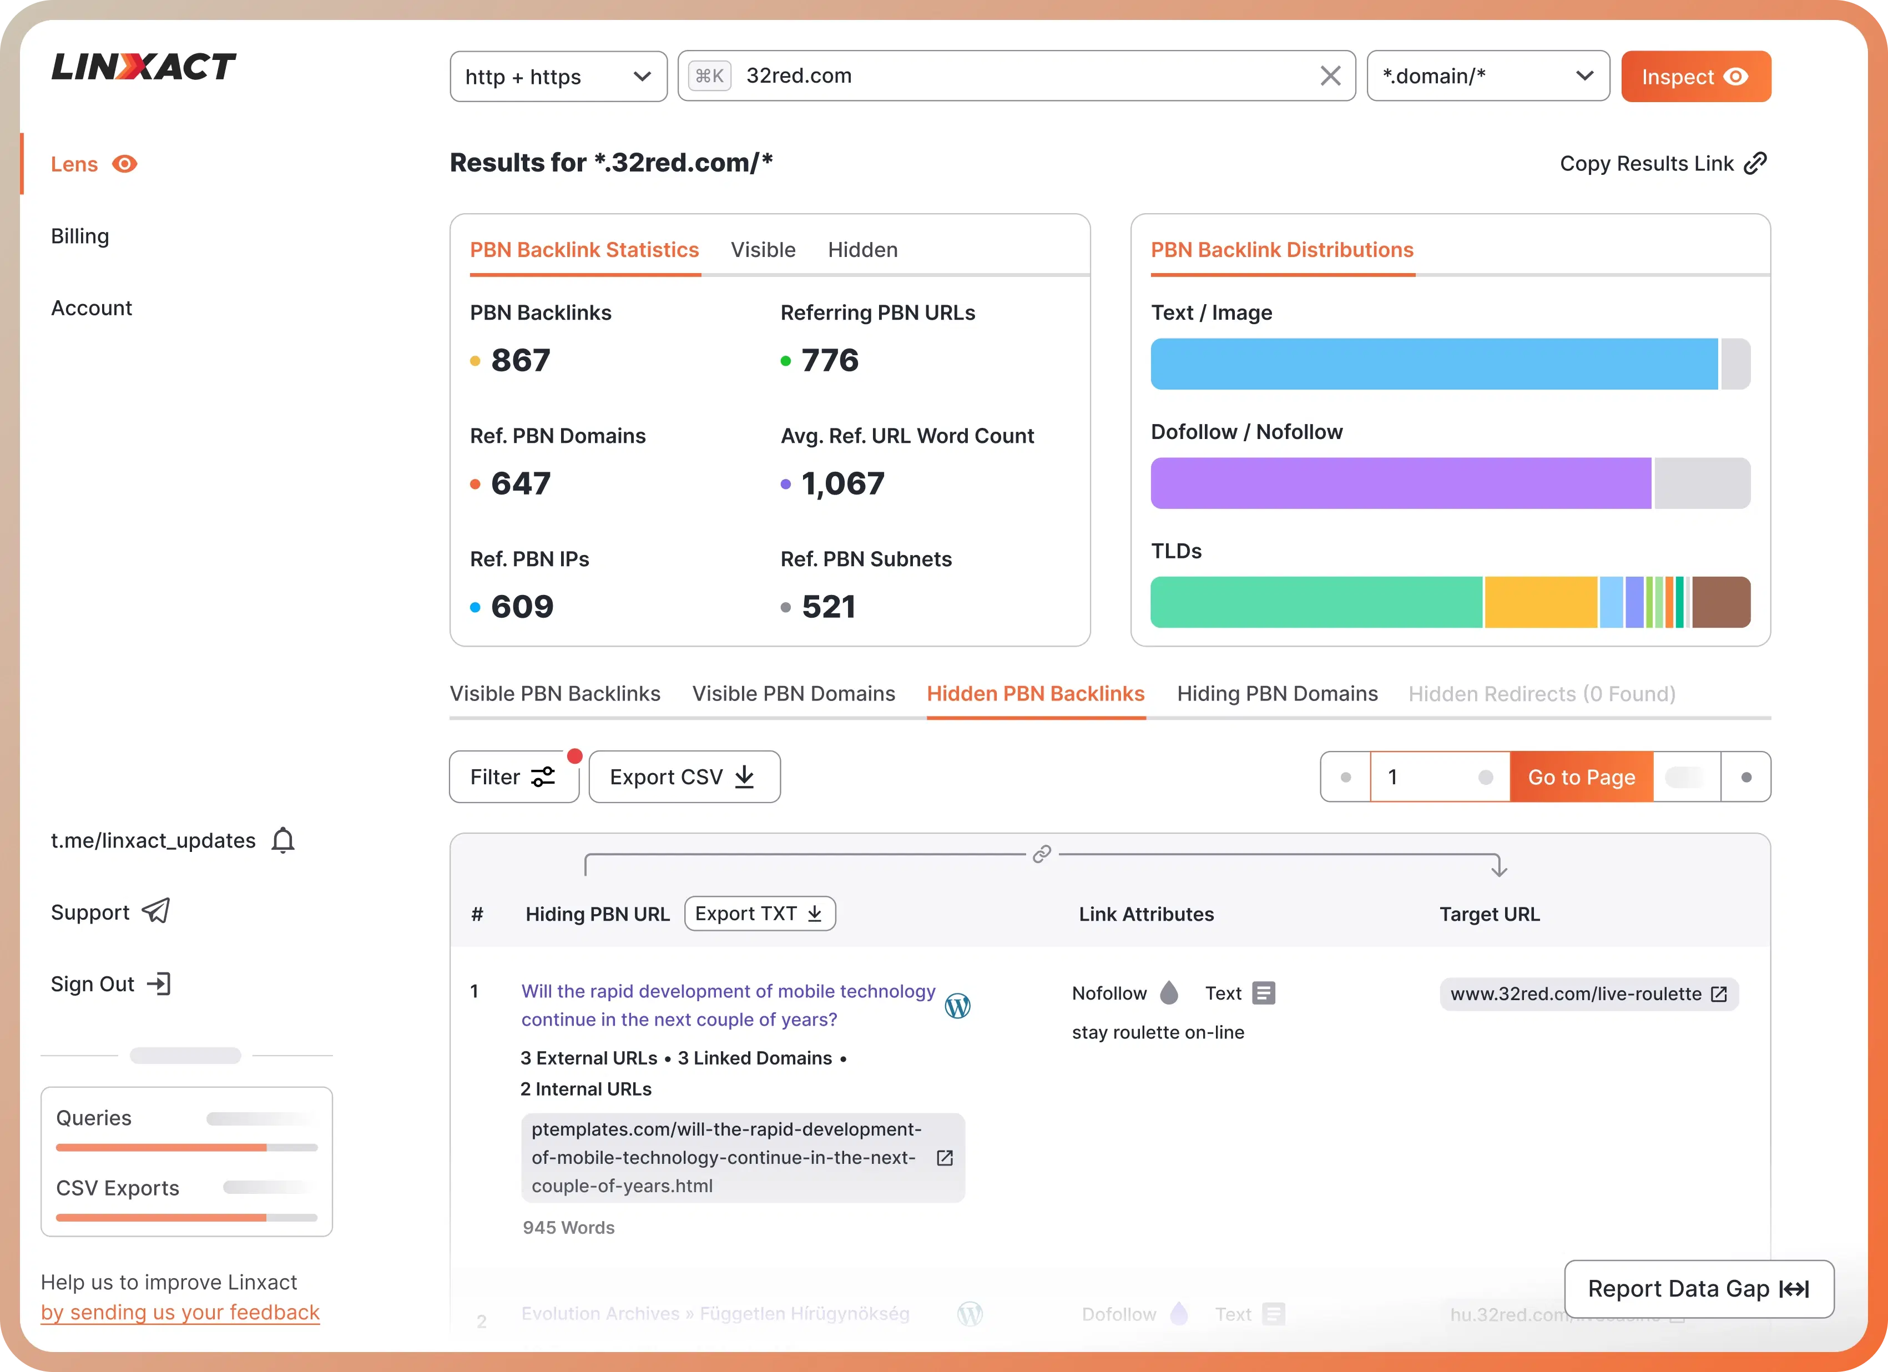Open the Visible PBN Backlinks tab
Screen dimensions: 1888x1372
click(x=554, y=694)
